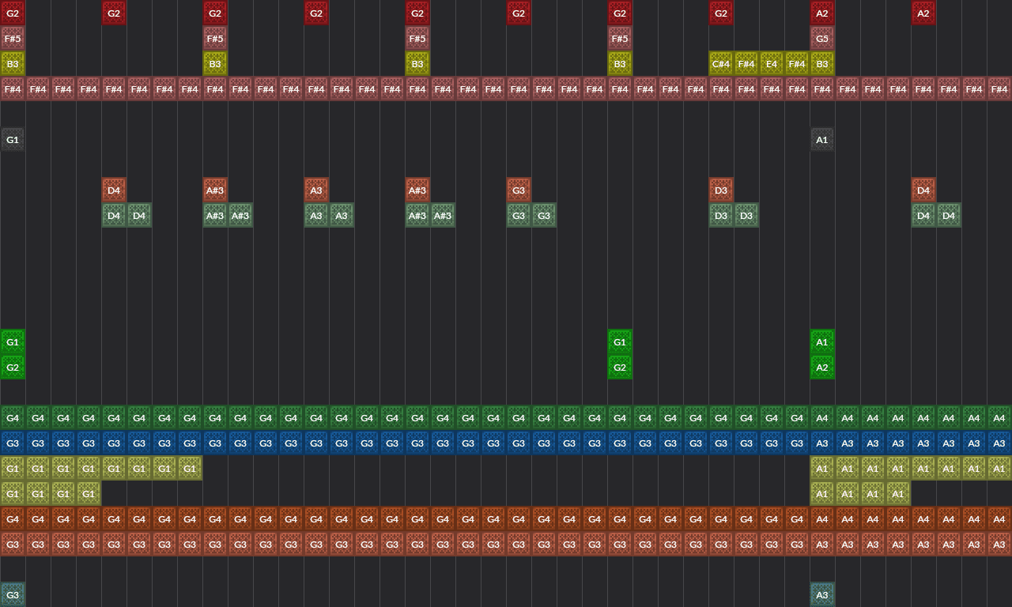Pick the yellow F#4 note between E4 and B3
Screen dimensions: 1012x607
click(x=797, y=63)
